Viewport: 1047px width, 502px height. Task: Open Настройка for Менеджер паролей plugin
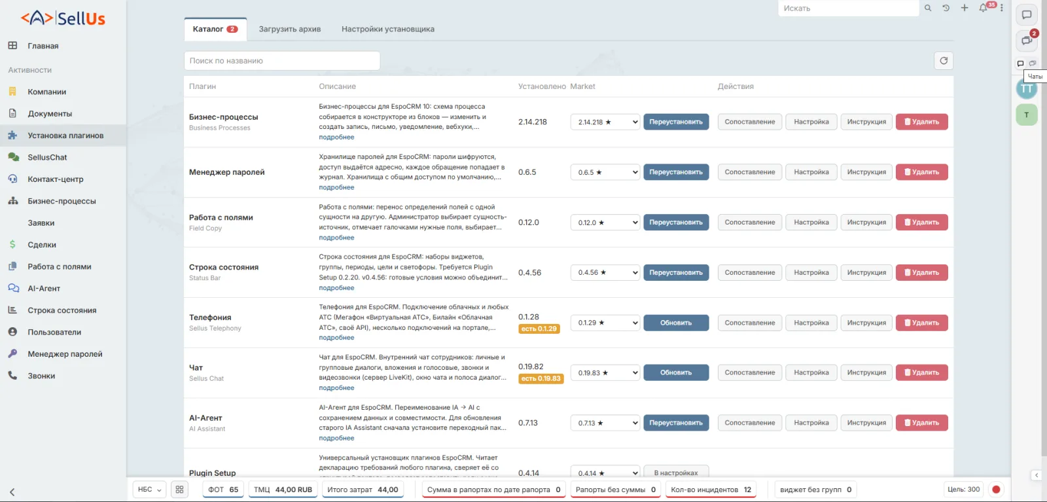pos(811,172)
